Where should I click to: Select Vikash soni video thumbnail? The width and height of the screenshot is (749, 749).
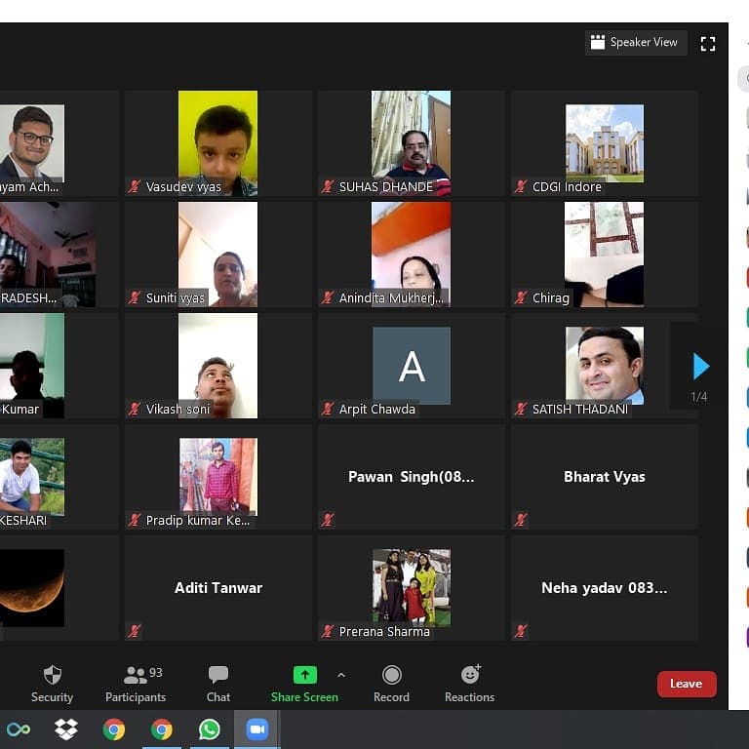217,366
